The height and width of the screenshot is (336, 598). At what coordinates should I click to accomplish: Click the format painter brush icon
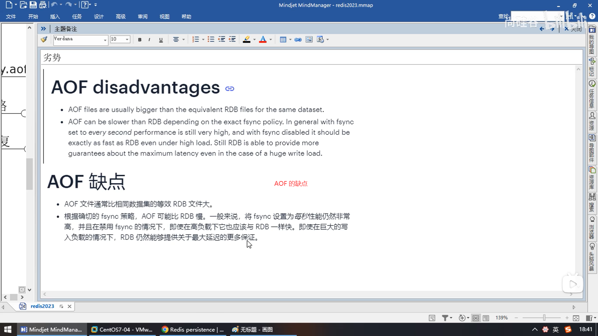coord(44,39)
